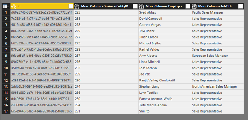Click cell 'Rachel Valdez'
Viewport: 248px width, 120px height.
tap(165, 49)
